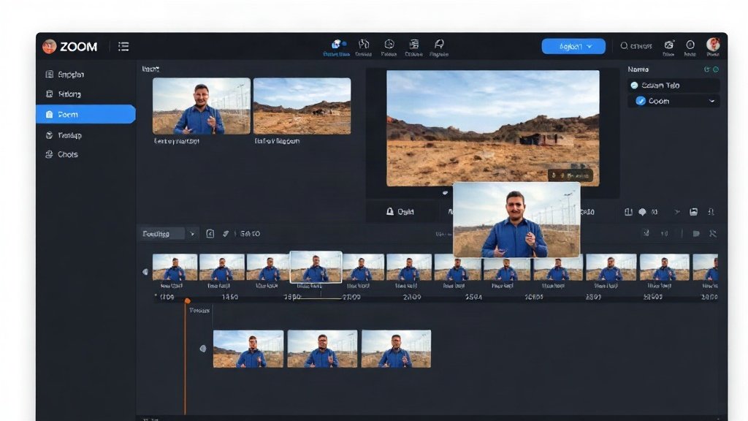The width and height of the screenshot is (748, 421).
Task: Click the search field with magnifier icon
Action: pyautogui.click(x=636, y=46)
